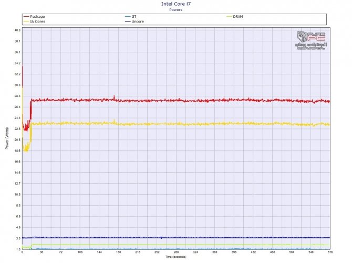Click the 30.3 value on the power axis

[17, 85]
